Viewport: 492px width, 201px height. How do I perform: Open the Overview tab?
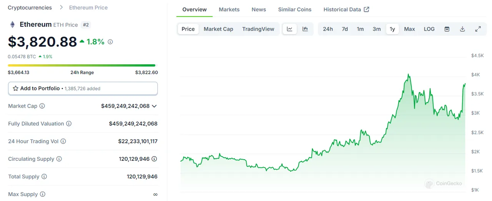coord(194,10)
